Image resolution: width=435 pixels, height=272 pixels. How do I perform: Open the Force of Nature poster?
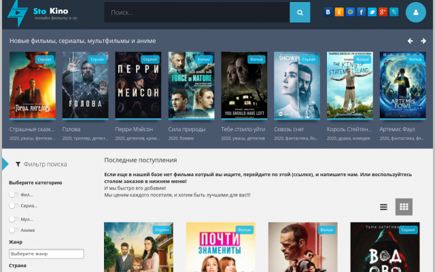pos(191,85)
